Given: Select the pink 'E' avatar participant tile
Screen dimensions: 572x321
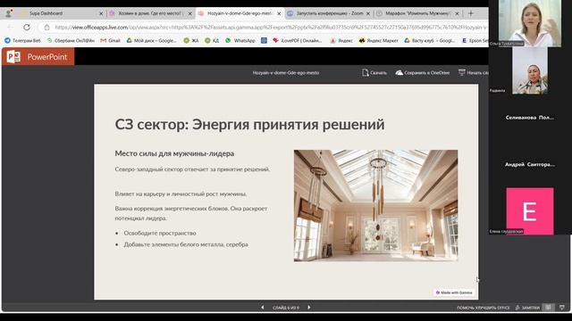Looking at the screenshot, I should (x=530, y=211).
